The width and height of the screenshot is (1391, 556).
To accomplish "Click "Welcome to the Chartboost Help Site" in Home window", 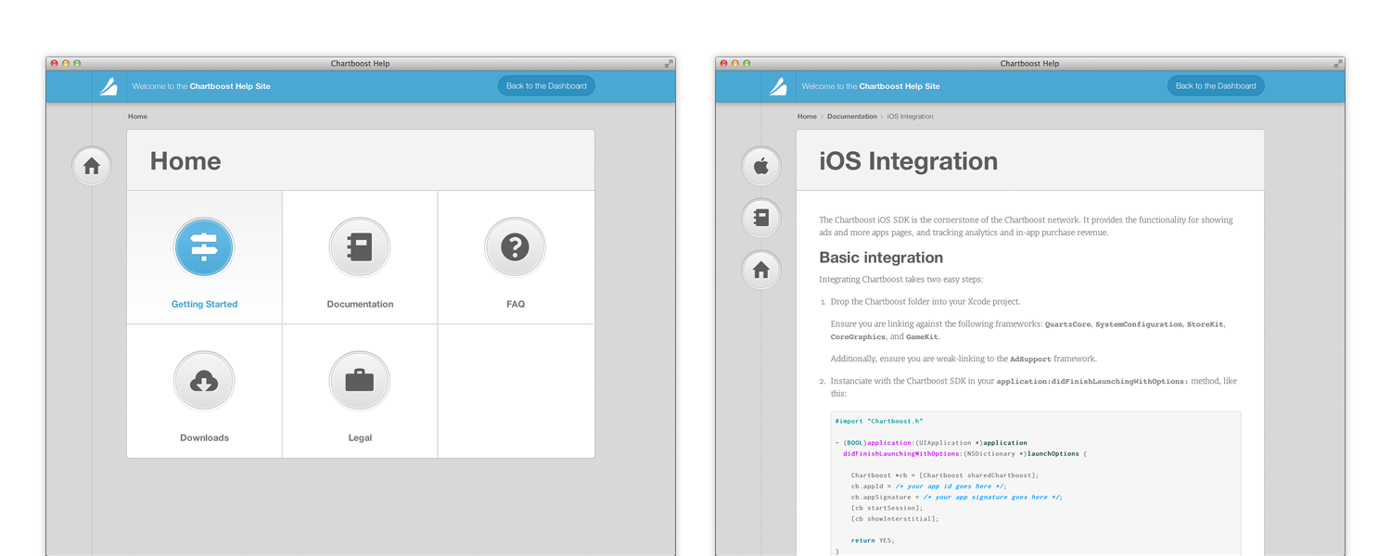I will pyautogui.click(x=201, y=86).
